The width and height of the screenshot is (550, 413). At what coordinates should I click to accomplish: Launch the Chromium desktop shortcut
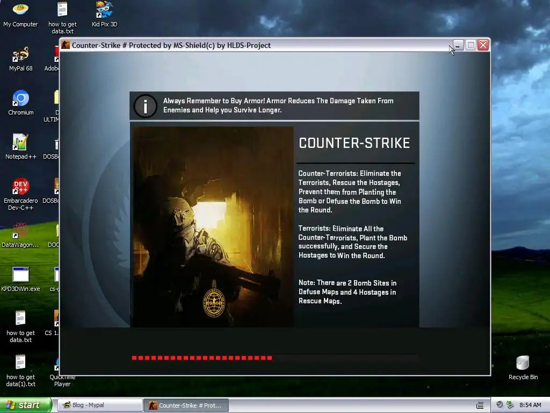(x=21, y=103)
